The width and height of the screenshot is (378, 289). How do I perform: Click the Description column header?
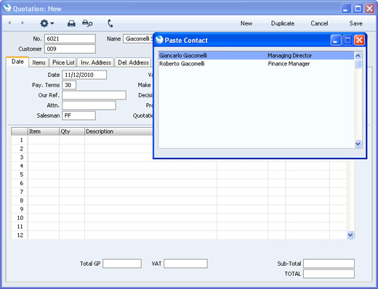tap(118, 131)
